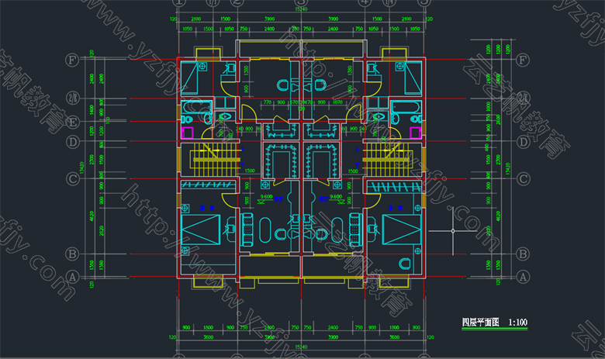Image resolution: width=605 pixels, height=359 pixels.
Task: Click the drawing title 四层平面图
Action: point(480,323)
